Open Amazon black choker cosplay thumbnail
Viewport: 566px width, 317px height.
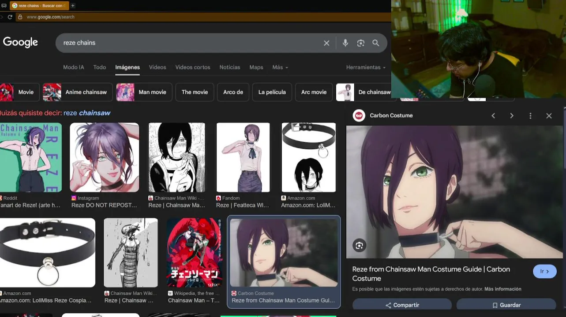48,253
